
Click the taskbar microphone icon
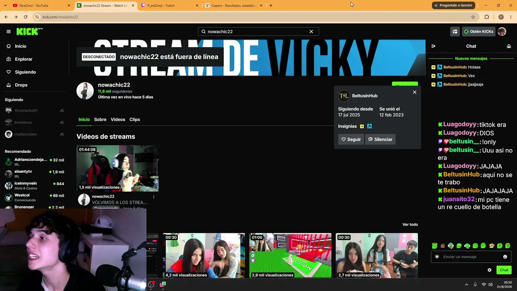[475, 285]
